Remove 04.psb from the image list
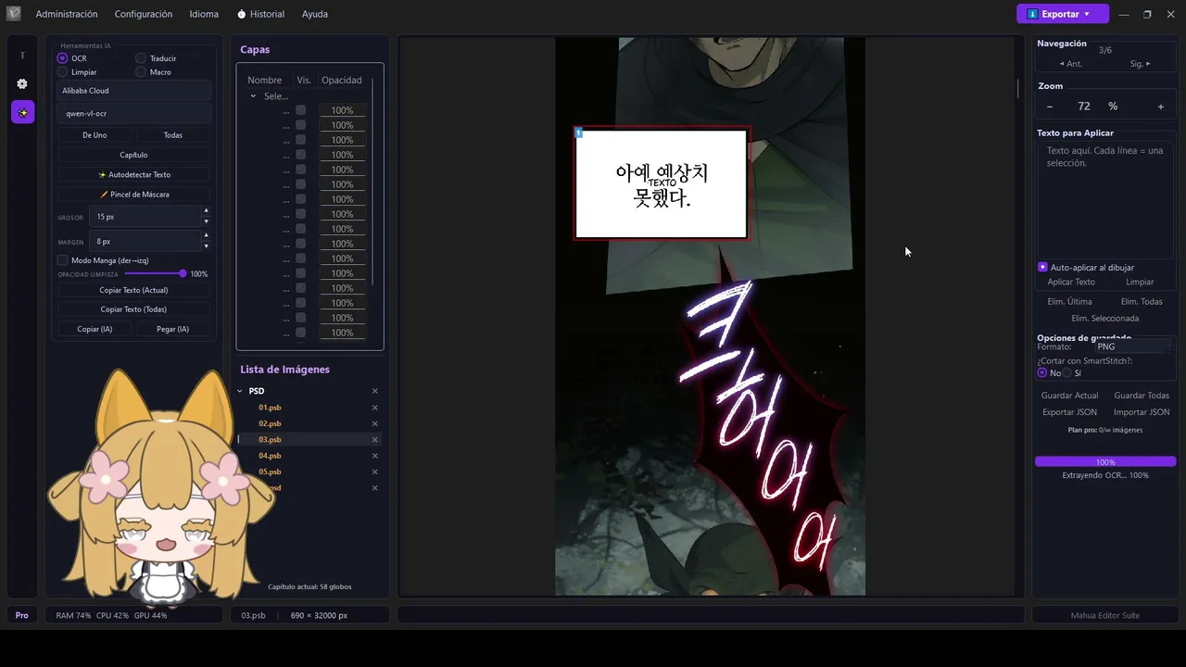This screenshot has height=667, width=1186. coord(375,456)
